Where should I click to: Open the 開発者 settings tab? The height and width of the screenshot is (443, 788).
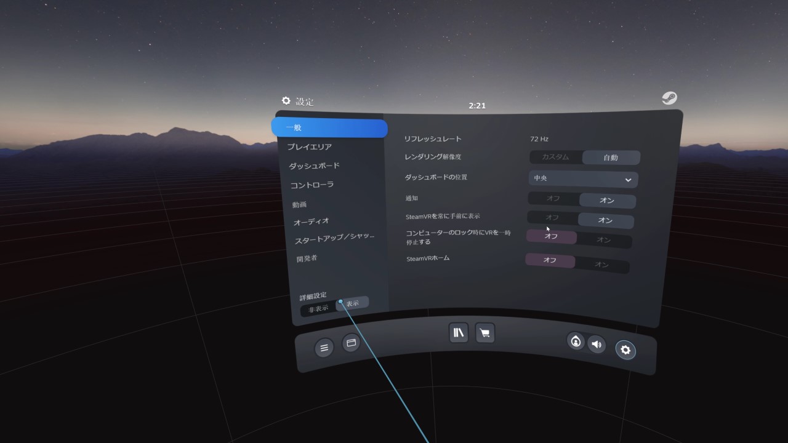click(x=307, y=258)
